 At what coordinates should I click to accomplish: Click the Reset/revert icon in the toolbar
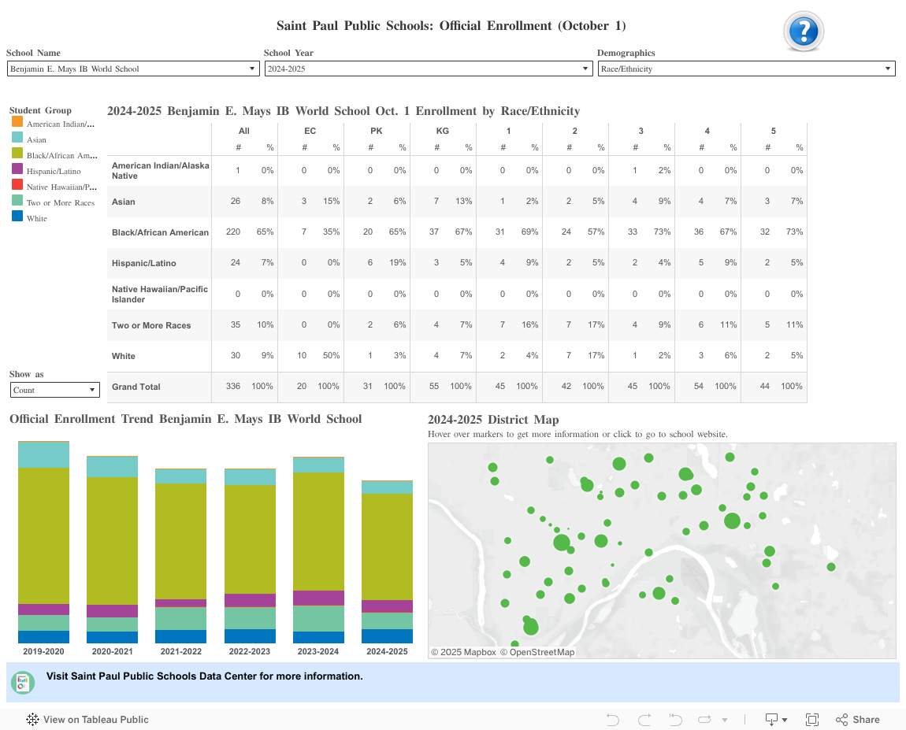(674, 719)
